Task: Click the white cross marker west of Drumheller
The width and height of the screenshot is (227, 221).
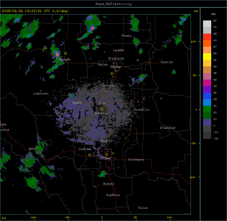Action: tap(161, 98)
